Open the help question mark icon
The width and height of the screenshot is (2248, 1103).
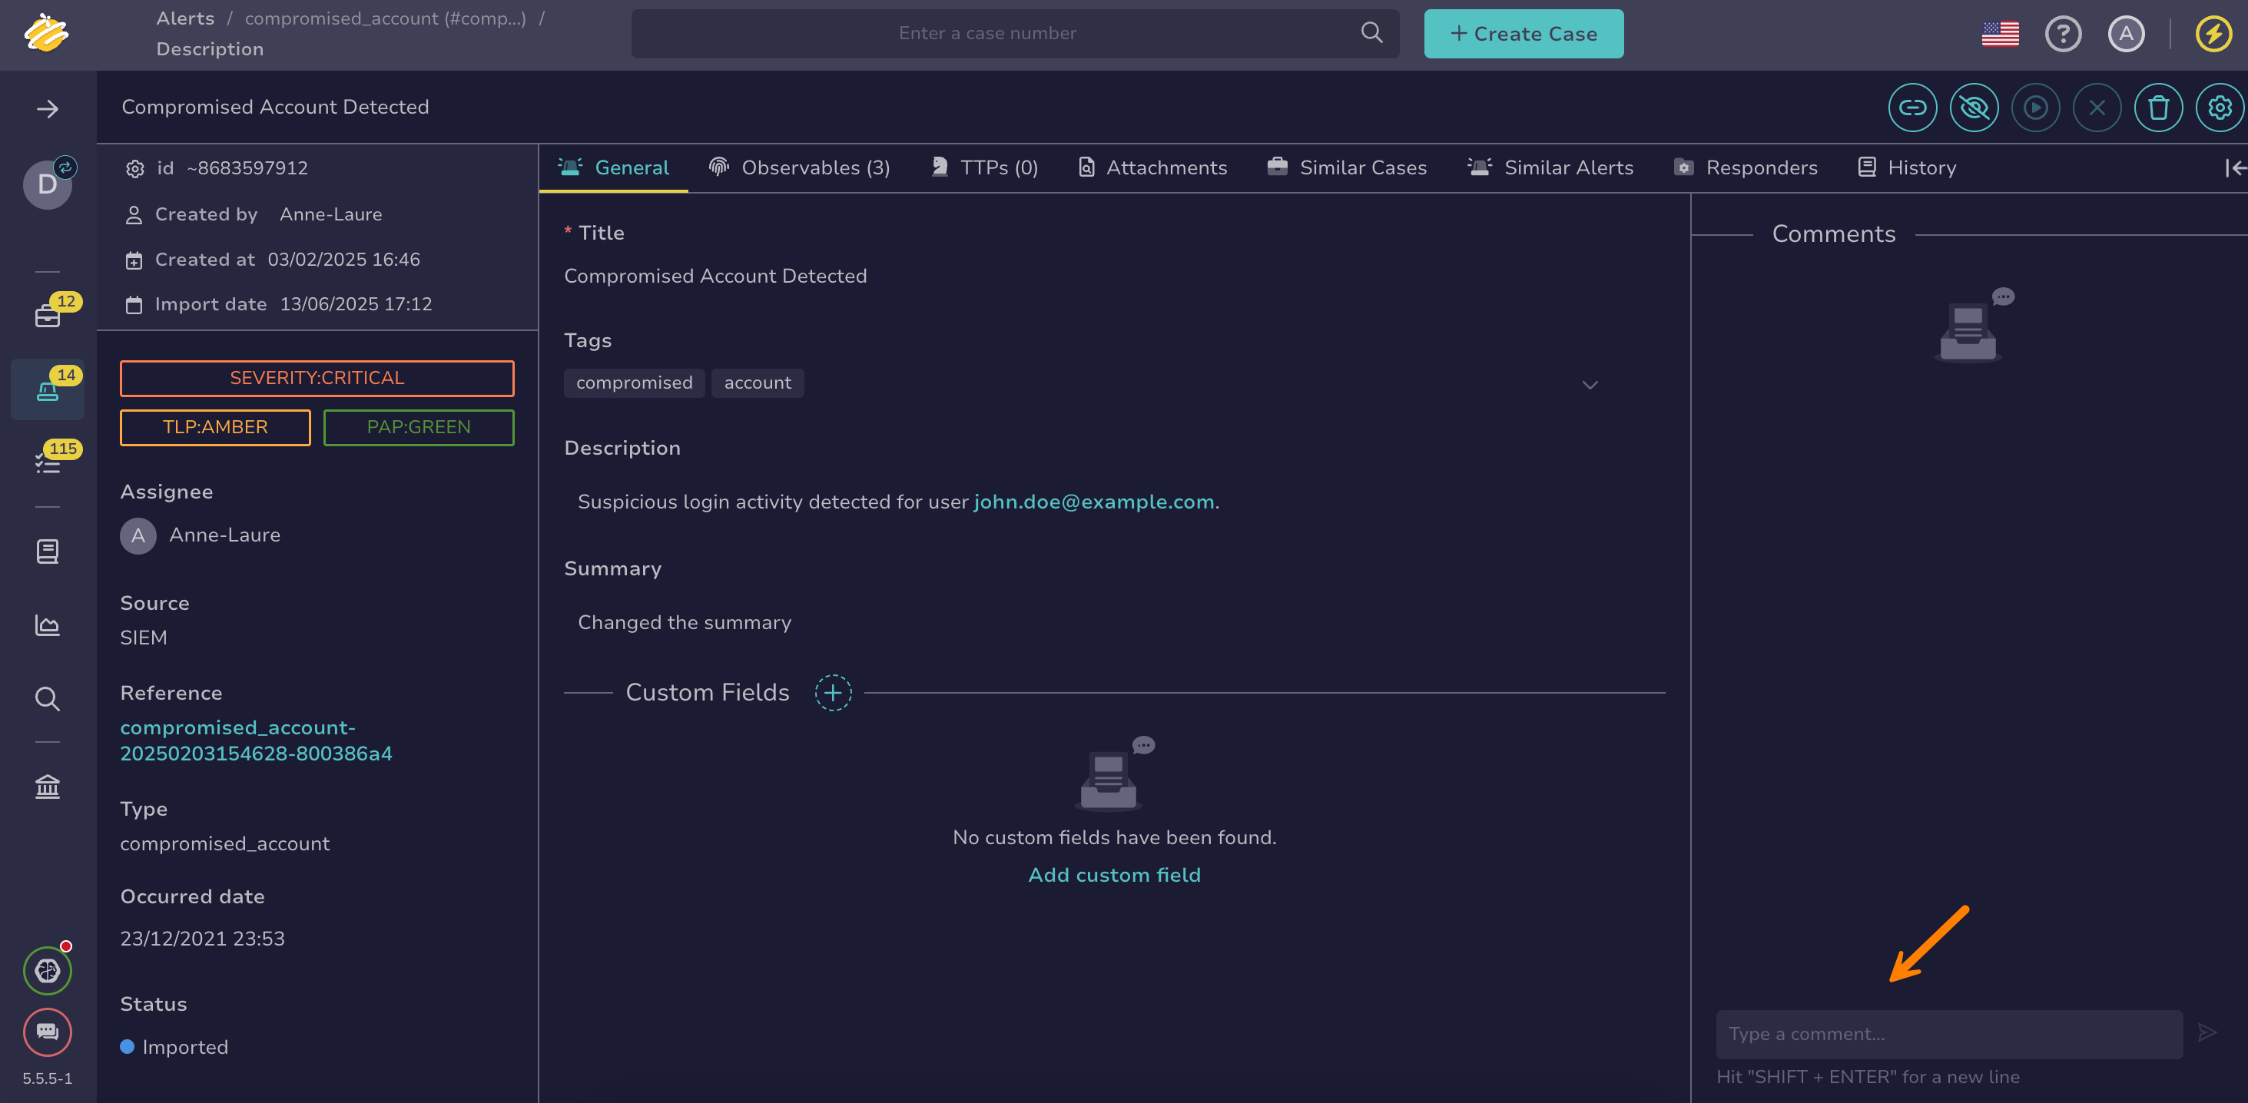(x=2062, y=34)
